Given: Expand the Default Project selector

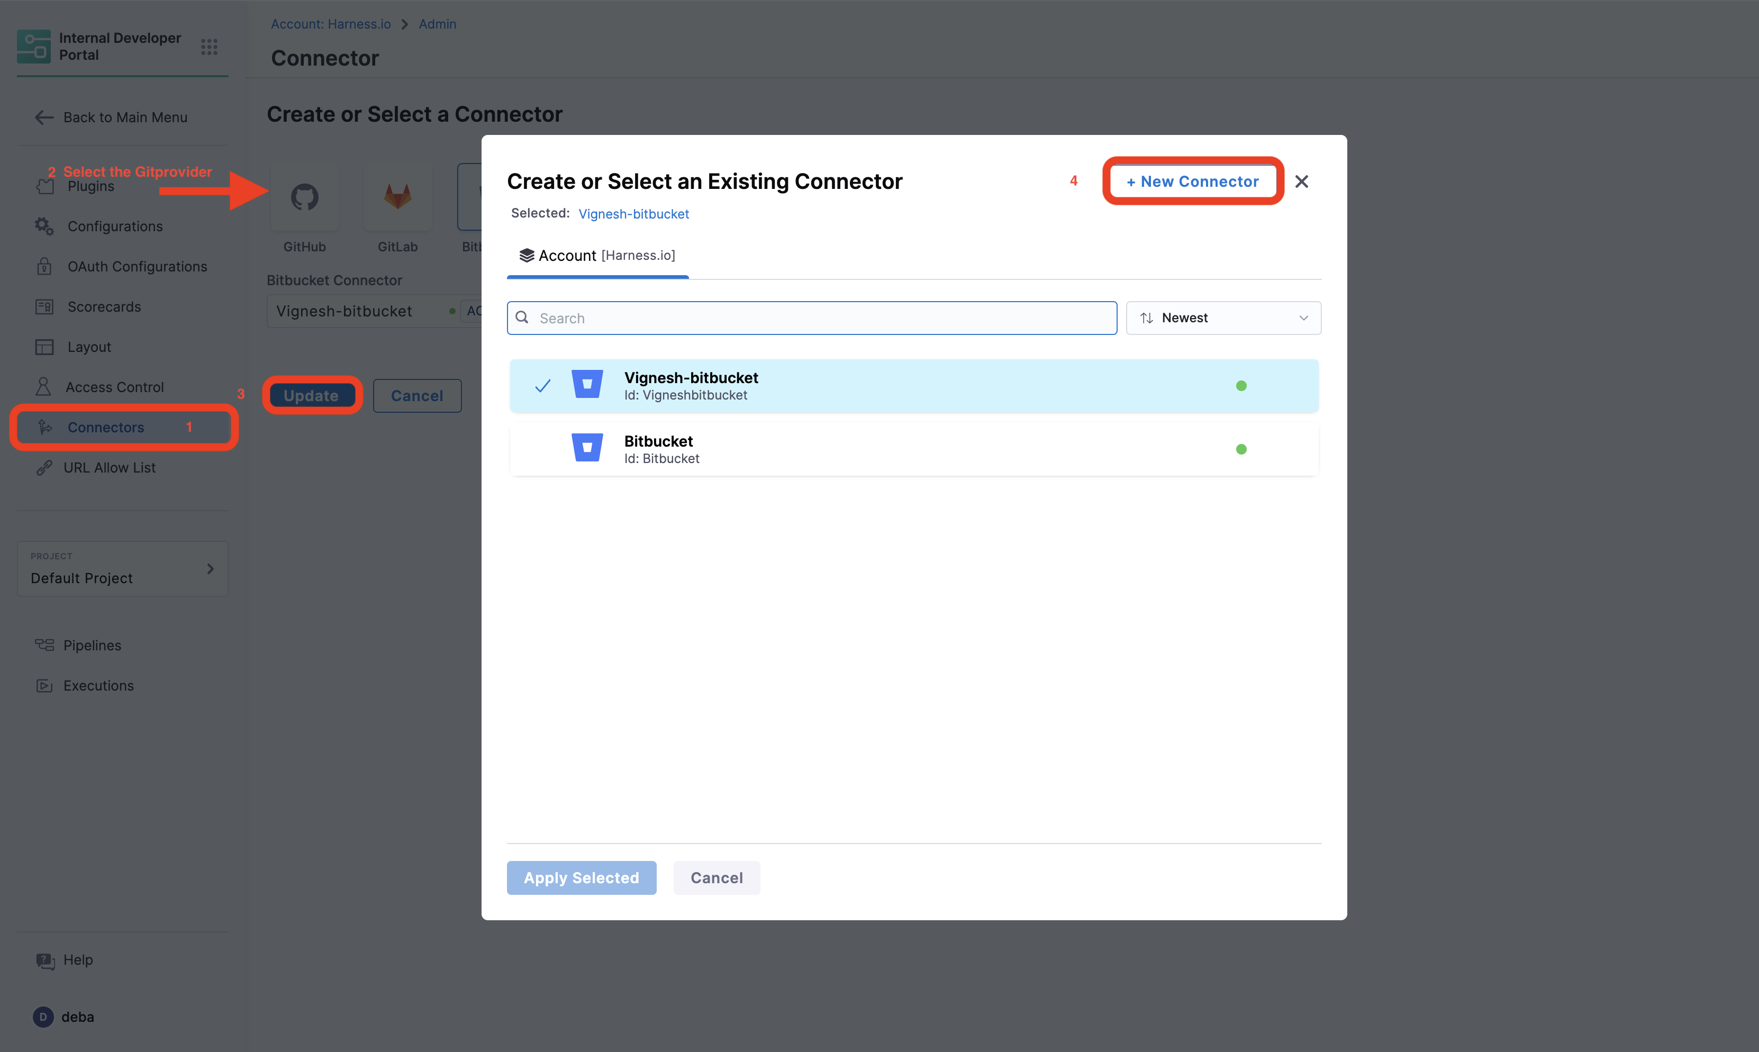Looking at the screenshot, I should pyautogui.click(x=122, y=568).
